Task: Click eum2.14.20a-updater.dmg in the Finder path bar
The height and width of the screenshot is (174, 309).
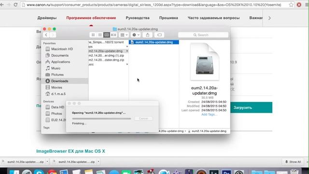Action: (207, 131)
